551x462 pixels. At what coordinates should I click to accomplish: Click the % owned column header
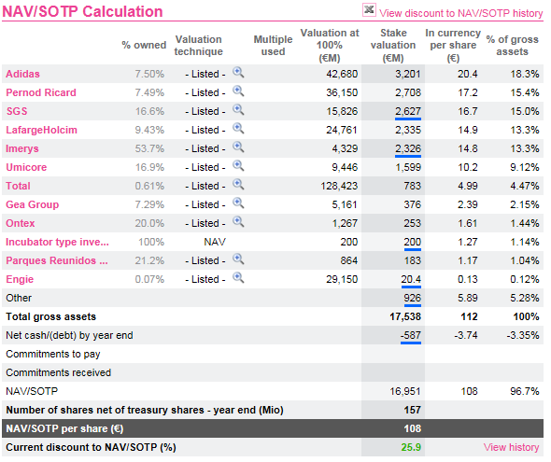tap(144, 45)
